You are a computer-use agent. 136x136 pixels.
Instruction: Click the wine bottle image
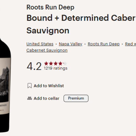click(x=5, y=85)
